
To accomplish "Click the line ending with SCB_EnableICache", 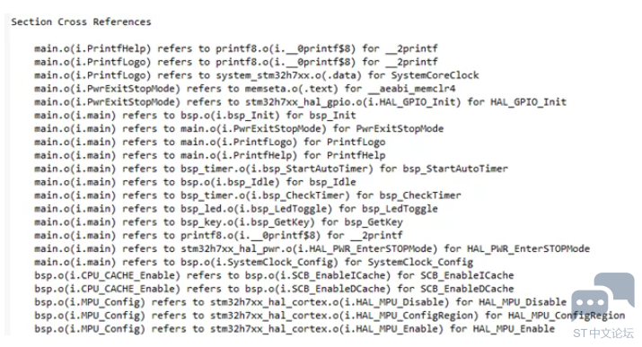I will [x=274, y=275].
